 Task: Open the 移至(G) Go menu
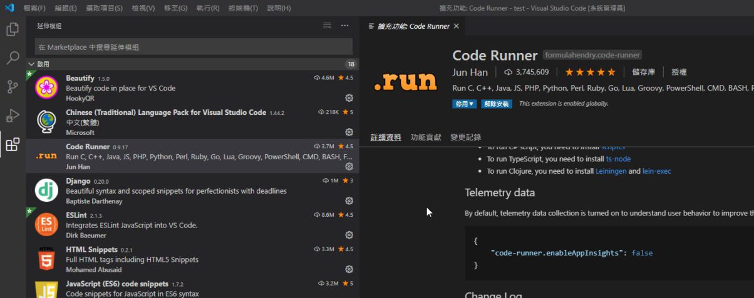click(175, 8)
